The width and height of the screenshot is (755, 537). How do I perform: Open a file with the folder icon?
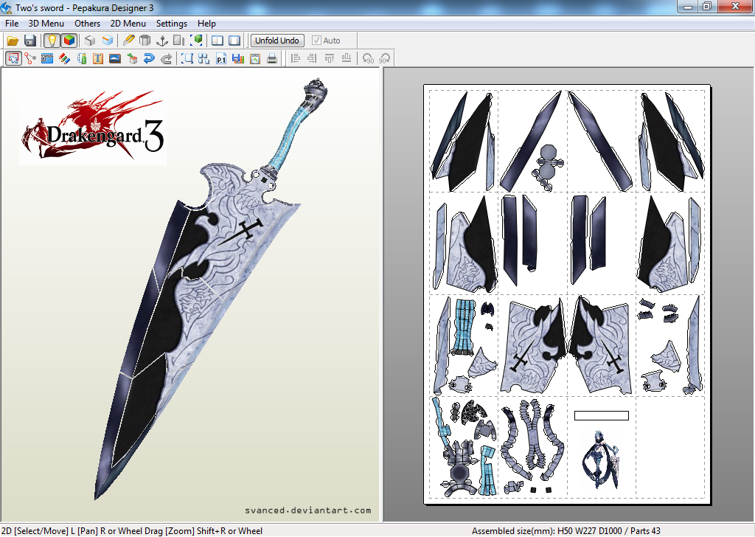pyautogui.click(x=13, y=41)
